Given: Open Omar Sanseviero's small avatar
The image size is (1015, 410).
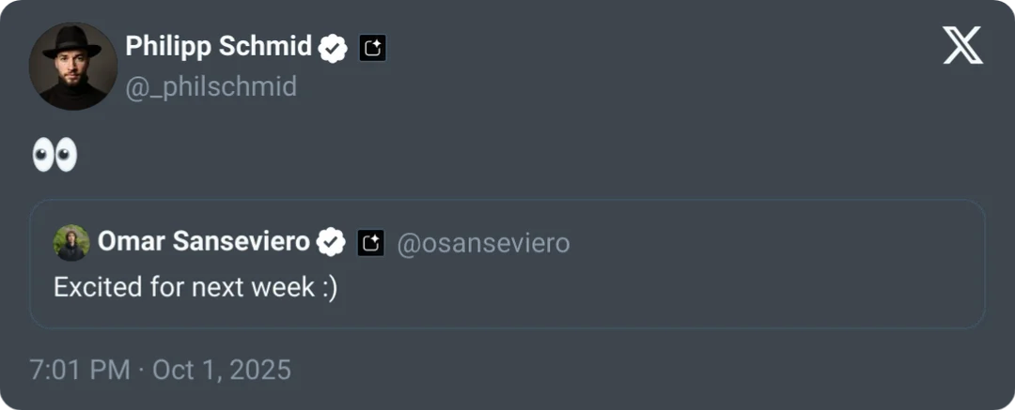Looking at the screenshot, I should point(71,242).
